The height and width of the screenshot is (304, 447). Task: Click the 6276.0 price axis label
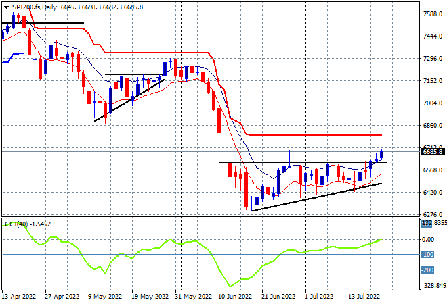[x=433, y=215]
